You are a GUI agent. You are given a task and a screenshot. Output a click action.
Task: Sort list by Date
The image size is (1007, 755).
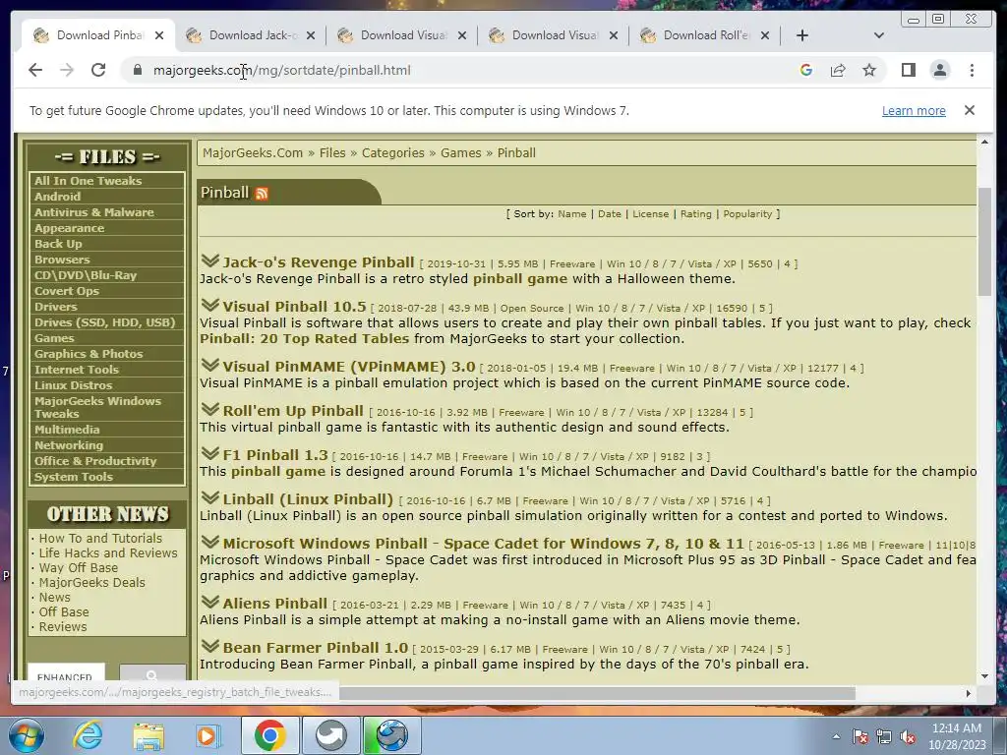610,213
